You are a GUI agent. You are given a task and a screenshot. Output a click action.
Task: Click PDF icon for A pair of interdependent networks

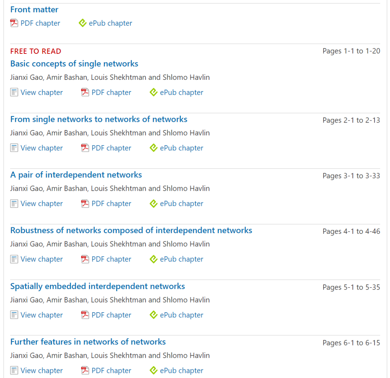point(85,204)
